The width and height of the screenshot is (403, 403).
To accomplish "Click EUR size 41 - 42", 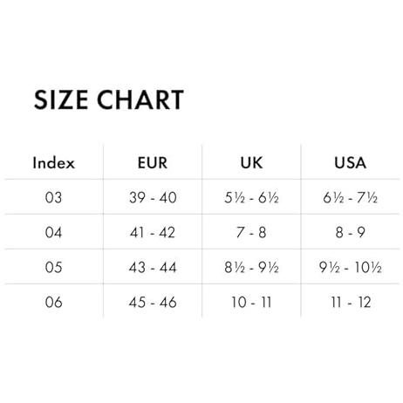I will 153,232.
